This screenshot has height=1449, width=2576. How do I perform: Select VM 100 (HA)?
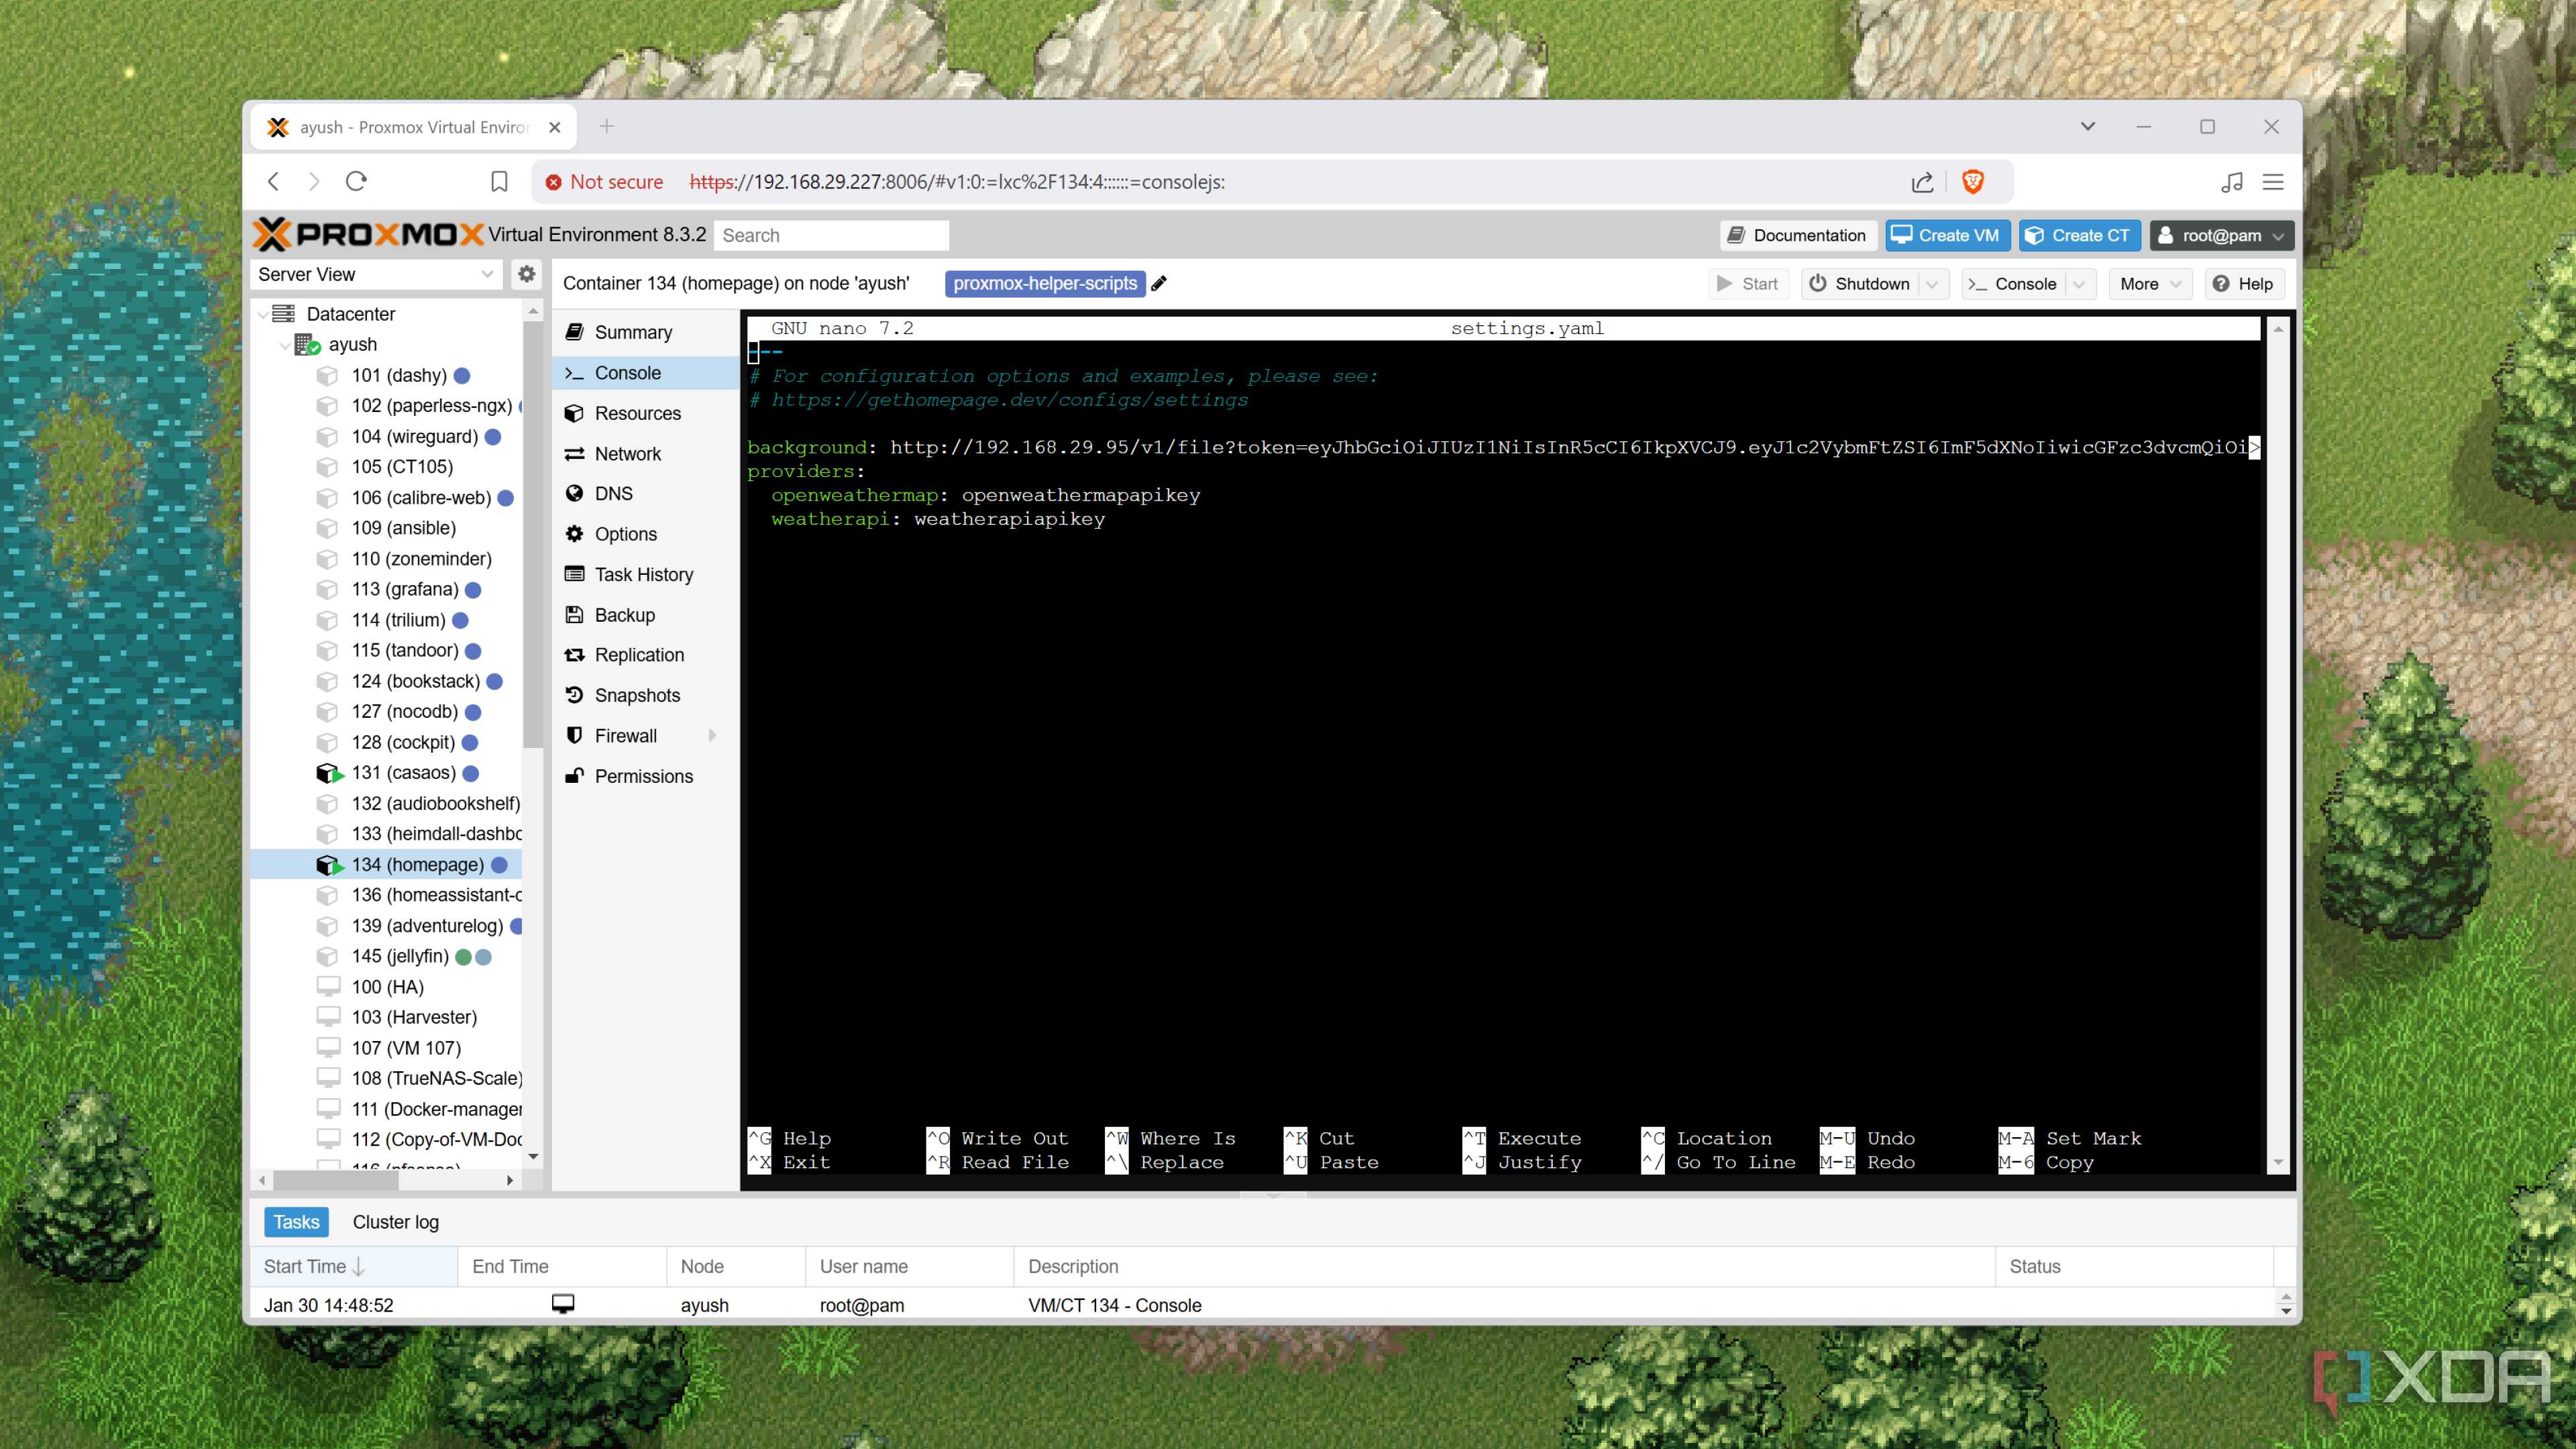(x=387, y=987)
